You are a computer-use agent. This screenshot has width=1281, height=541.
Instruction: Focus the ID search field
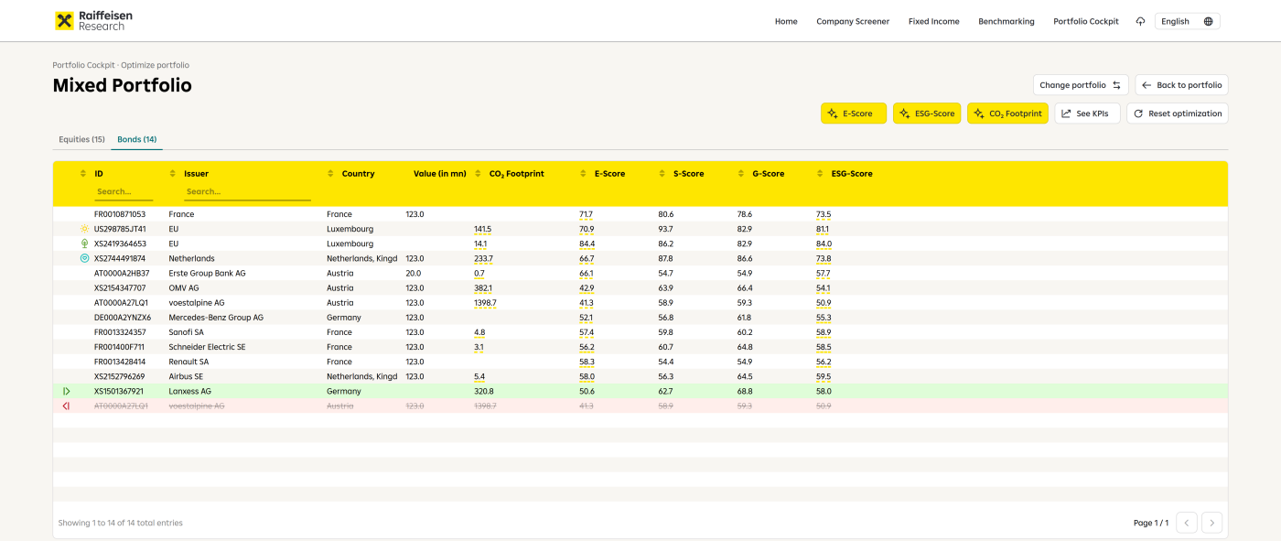point(124,192)
